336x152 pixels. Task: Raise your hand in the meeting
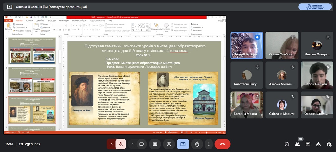[197, 144]
